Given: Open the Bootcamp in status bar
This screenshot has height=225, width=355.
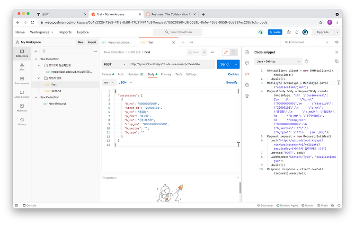Looking at the screenshot, I should pyautogui.click(x=265, y=205).
